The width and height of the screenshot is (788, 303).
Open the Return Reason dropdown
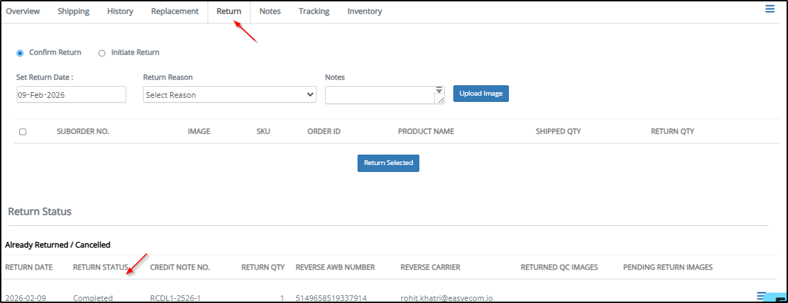coord(229,95)
